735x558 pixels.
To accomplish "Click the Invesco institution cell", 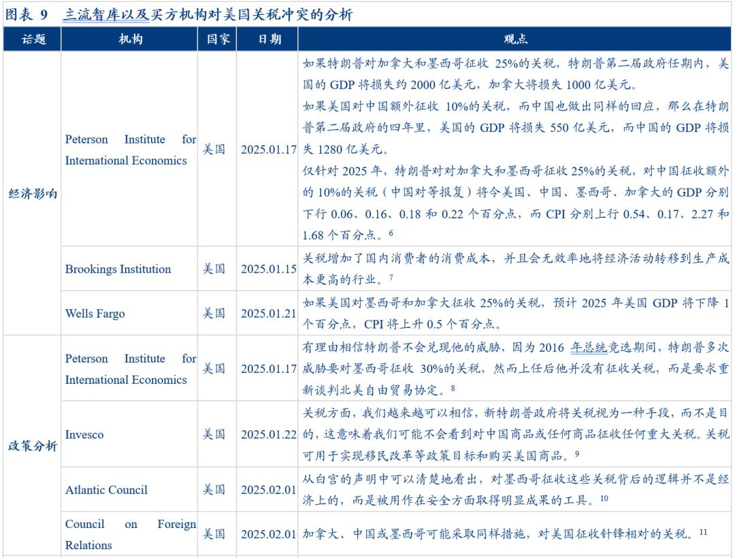I will pyautogui.click(x=84, y=434).
